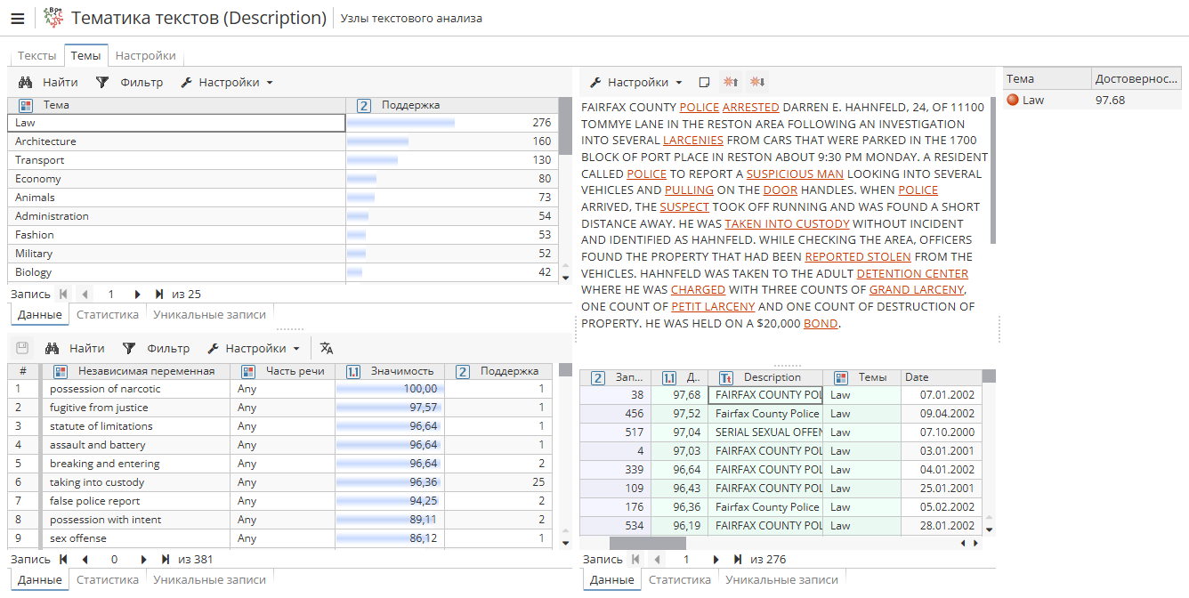Image resolution: width=1189 pixels, height=598 pixels.
Task: Go to next record of 276 texts
Action: pos(716,560)
